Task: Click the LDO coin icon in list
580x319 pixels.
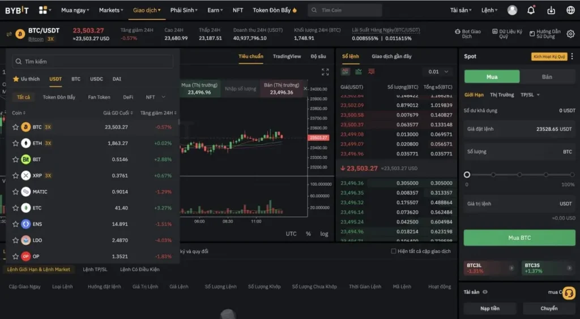Action: (26, 240)
